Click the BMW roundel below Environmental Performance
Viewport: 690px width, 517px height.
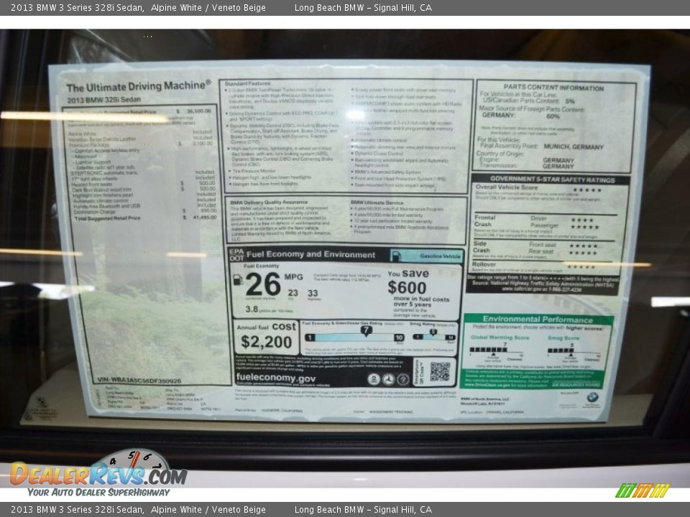tap(592, 399)
